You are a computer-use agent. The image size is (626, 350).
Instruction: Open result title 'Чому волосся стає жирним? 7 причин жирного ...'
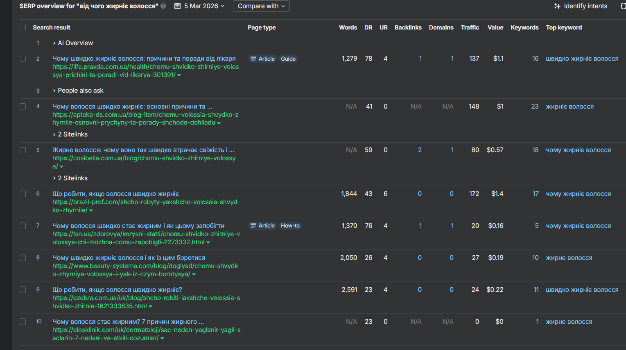click(x=128, y=322)
